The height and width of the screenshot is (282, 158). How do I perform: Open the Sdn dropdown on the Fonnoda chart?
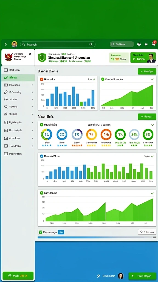(x=91, y=79)
